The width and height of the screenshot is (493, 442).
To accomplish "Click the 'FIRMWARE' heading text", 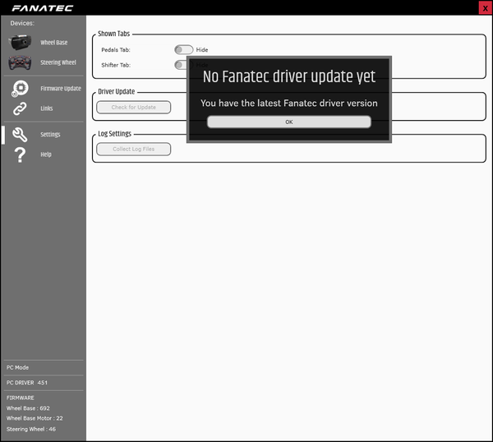I will tap(20, 398).
